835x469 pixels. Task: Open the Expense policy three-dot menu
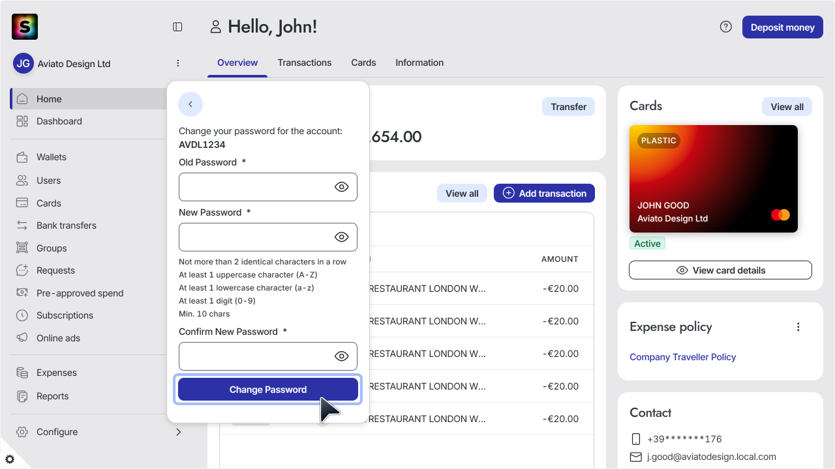click(x=798, y=327)
